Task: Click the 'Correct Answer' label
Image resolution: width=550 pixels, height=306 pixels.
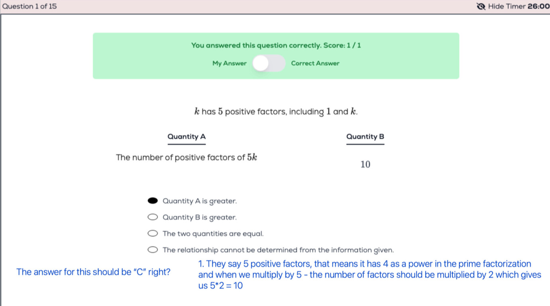Action: pos(315,63)
